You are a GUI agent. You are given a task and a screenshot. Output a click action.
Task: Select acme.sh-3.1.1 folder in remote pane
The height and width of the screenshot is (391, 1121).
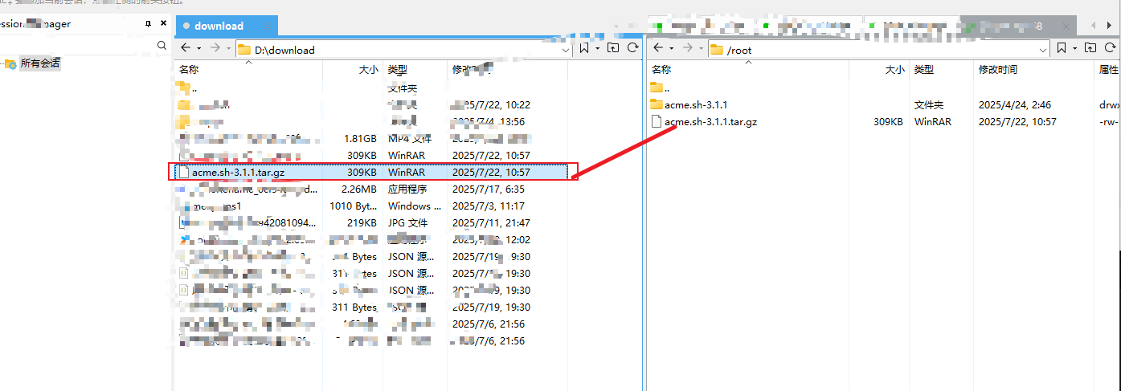tap(696, 104)
